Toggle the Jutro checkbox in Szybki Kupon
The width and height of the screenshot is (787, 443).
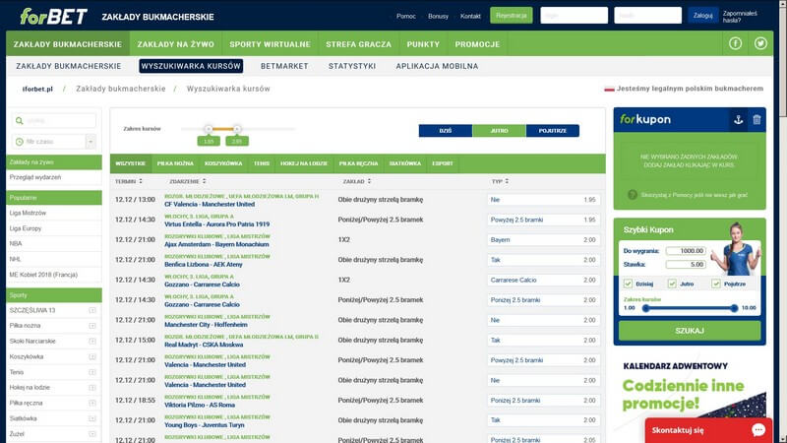tap(672, 284)
